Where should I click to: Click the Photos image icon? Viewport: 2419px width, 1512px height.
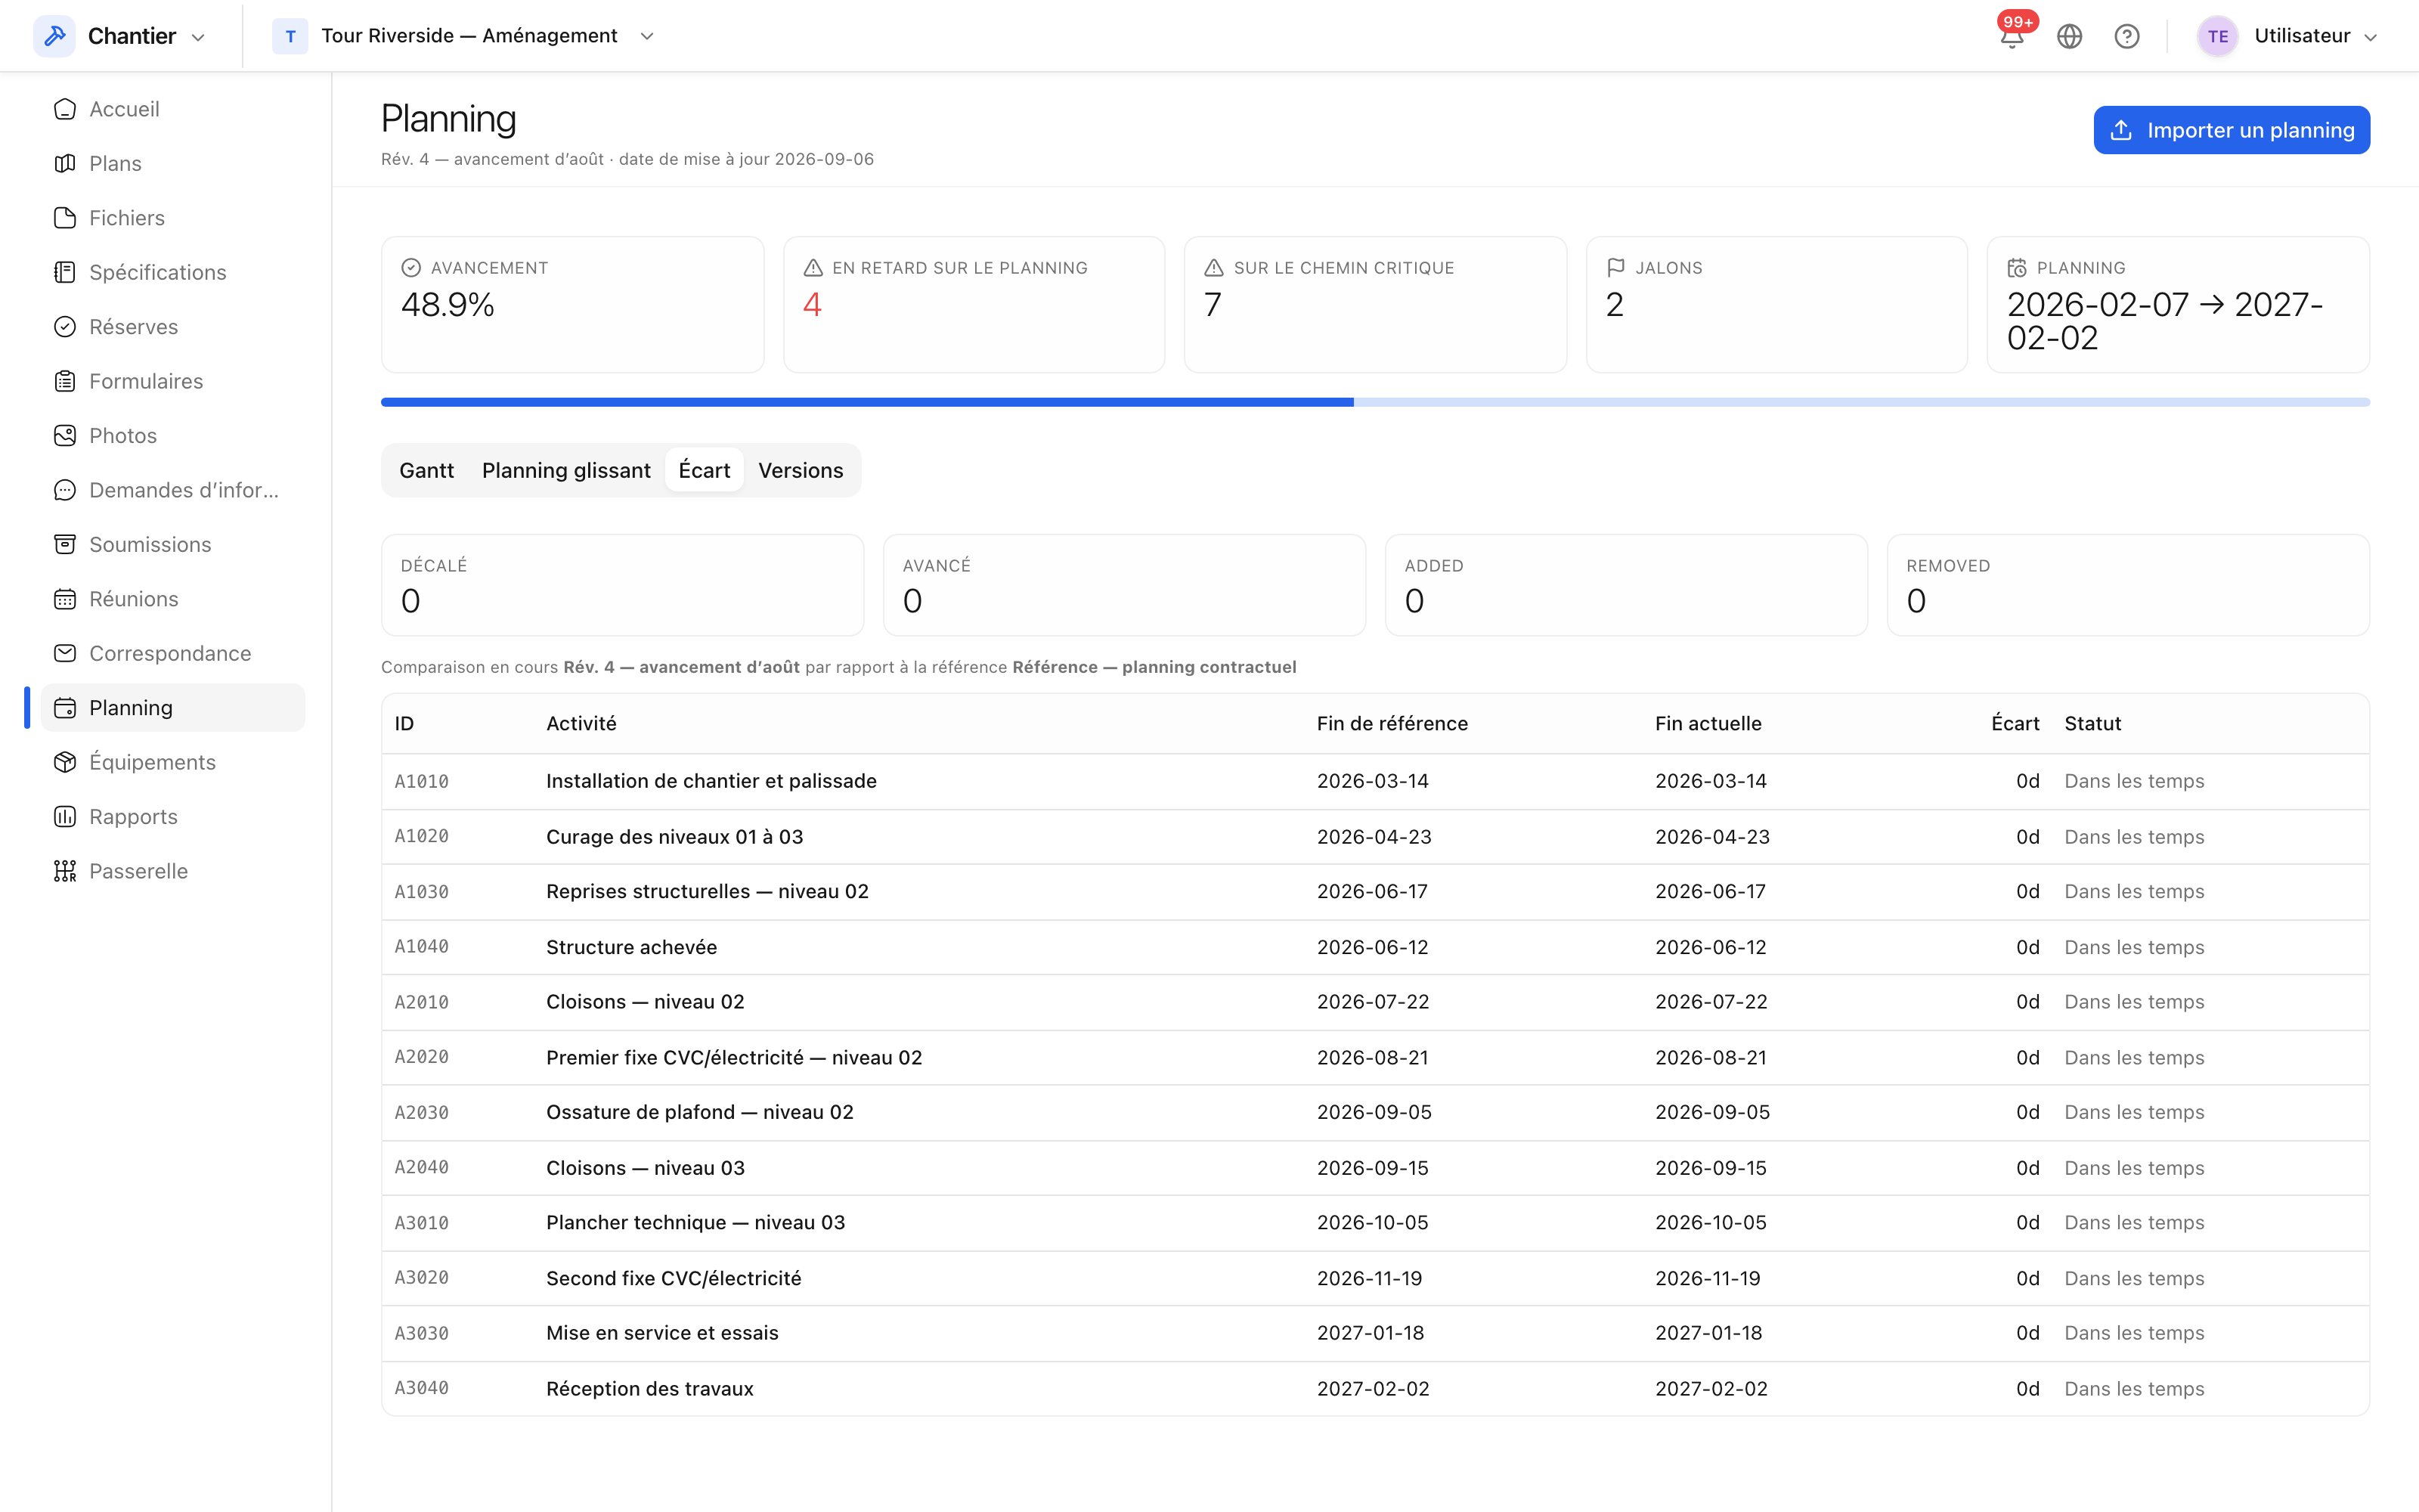65,436
